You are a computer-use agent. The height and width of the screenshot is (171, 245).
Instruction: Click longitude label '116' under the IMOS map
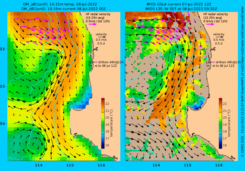(x=219, y=165)
